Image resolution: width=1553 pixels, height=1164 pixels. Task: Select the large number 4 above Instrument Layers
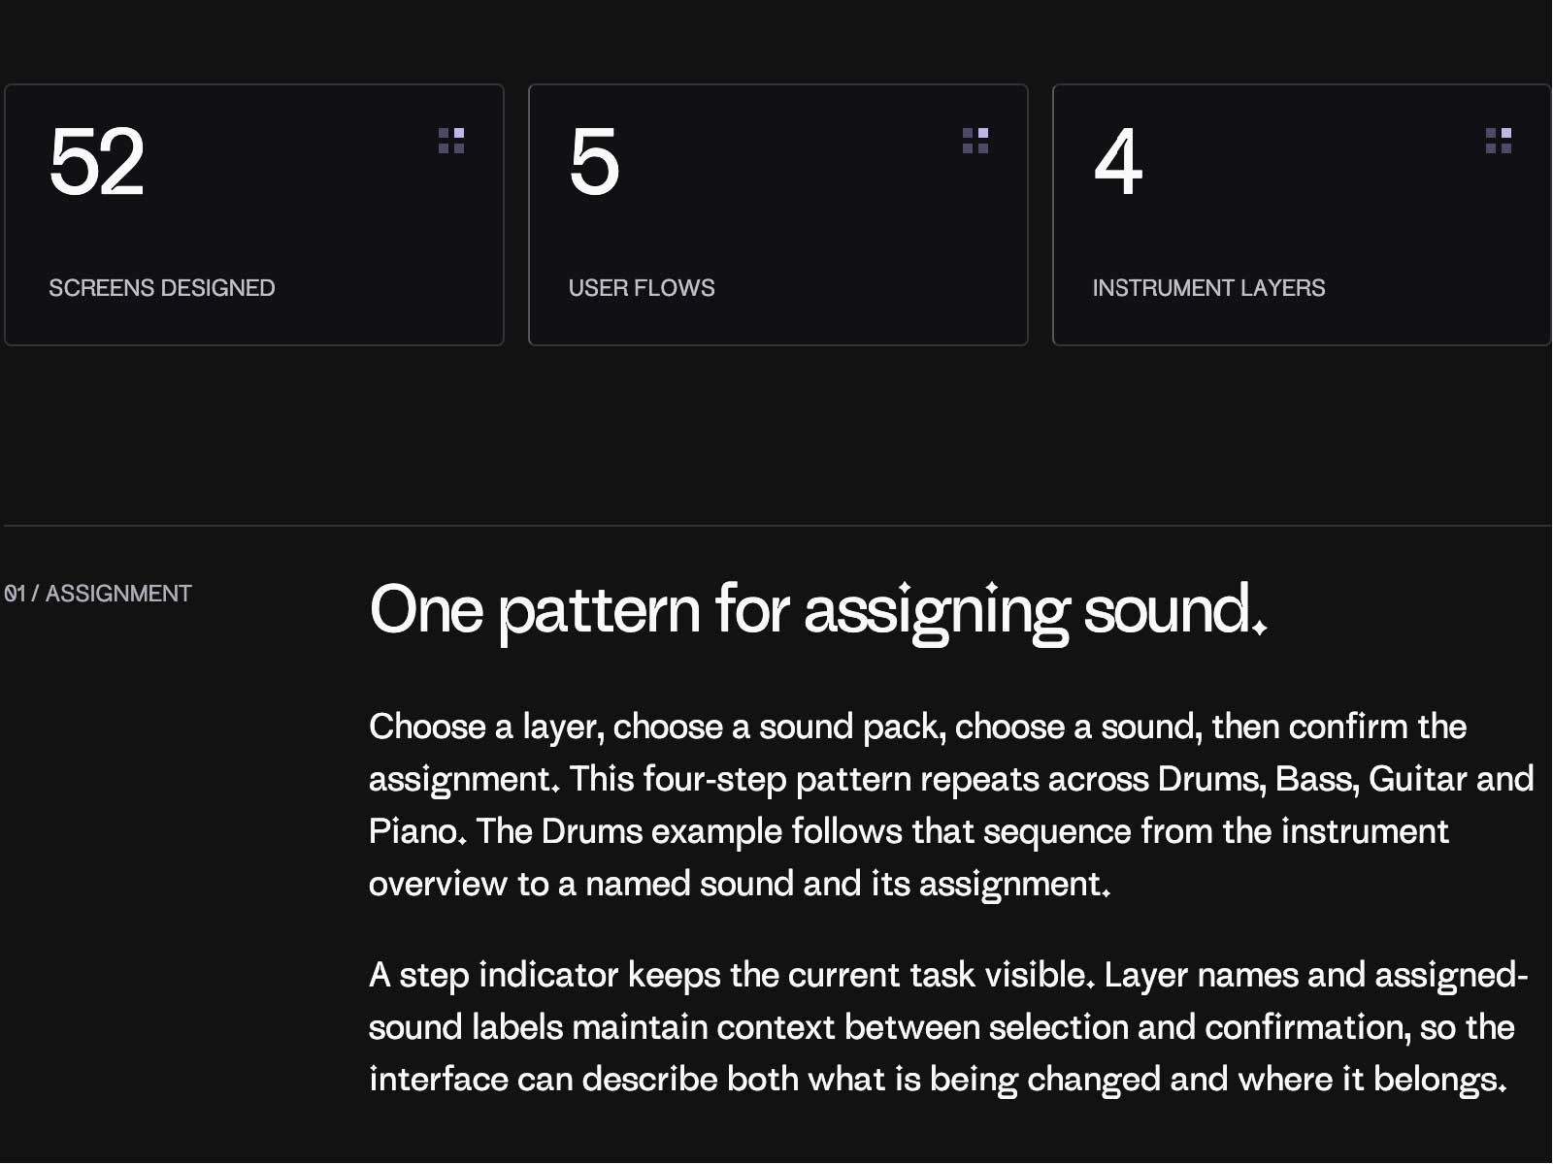click(x=1117, y=162)
